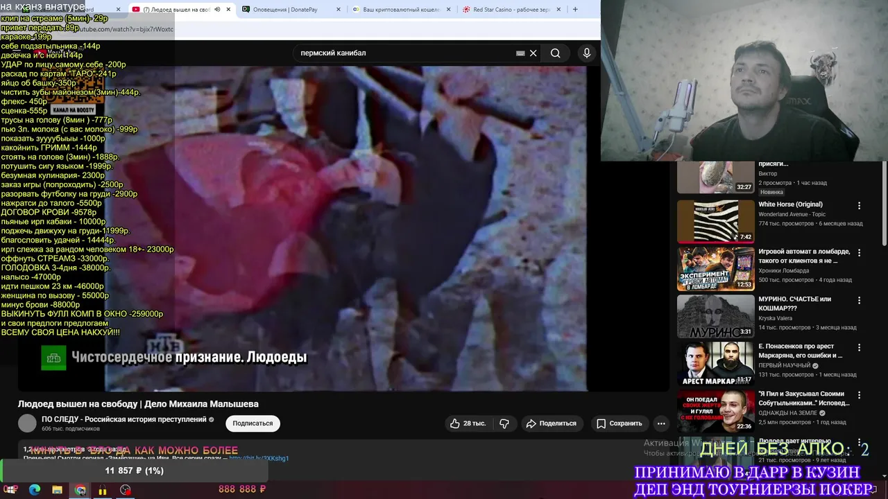Open Игровой автомат в ломбарде thumbnail

pyautogui.click(x=715, y=268)
